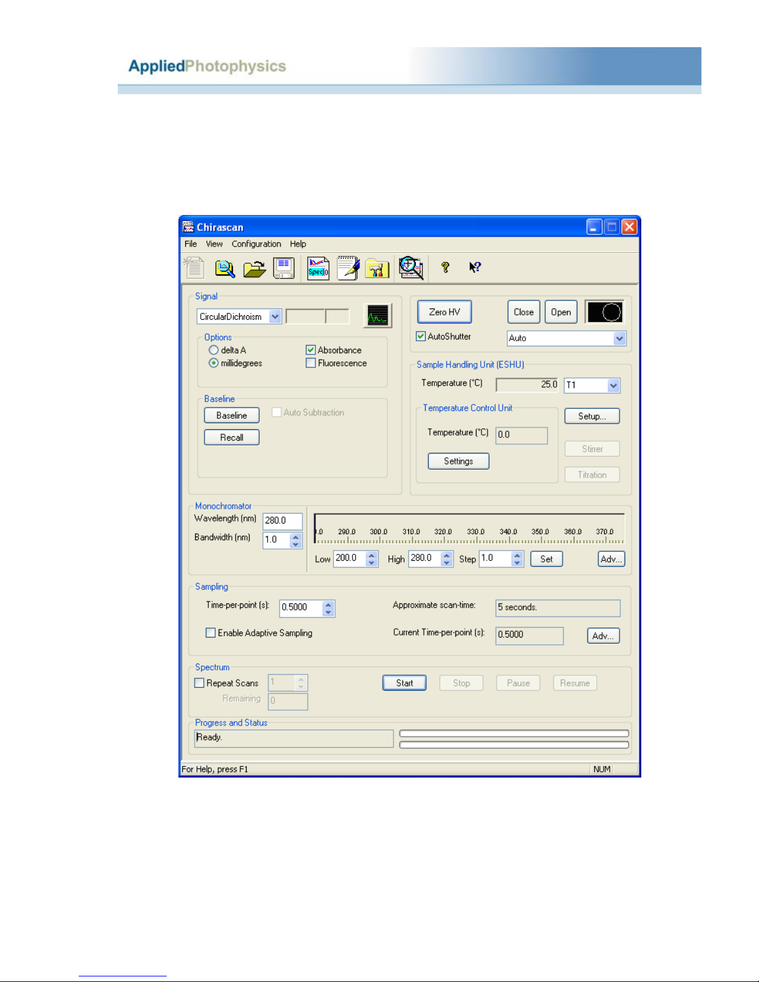Increase Step value with up arrow
The image size is (759, 982).
[517, 555]
